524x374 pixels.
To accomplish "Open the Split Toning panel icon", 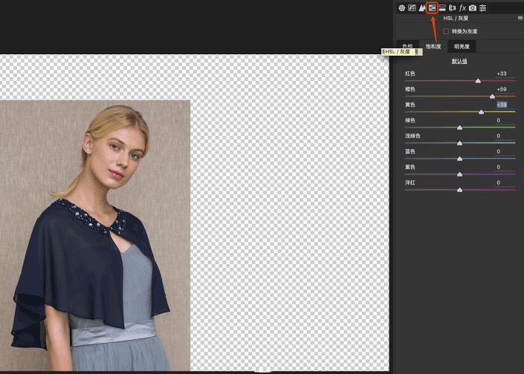I will tap(442, 7).
